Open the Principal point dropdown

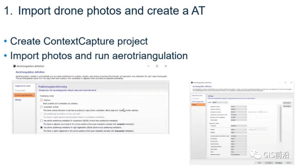(239, 141)
